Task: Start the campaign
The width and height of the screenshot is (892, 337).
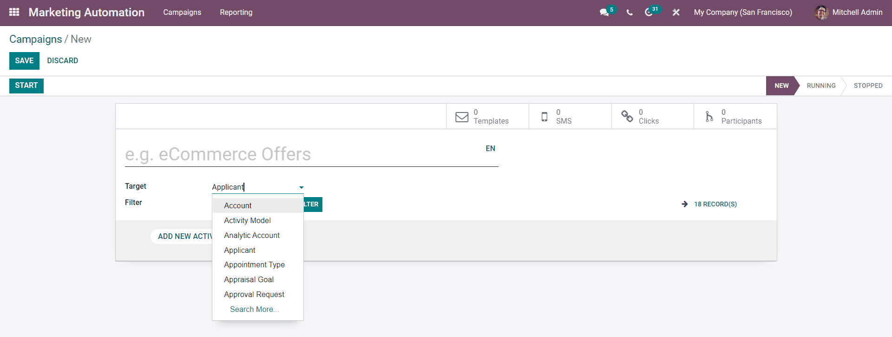Action: (x=26, y=86)
